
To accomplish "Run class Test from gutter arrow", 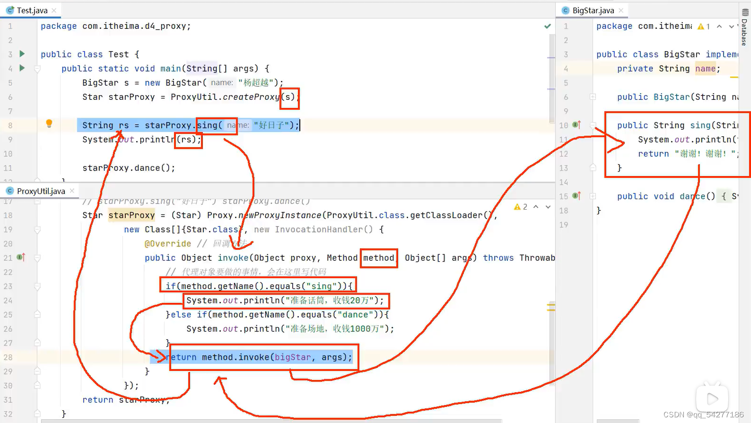I will [x=22, y=54].
